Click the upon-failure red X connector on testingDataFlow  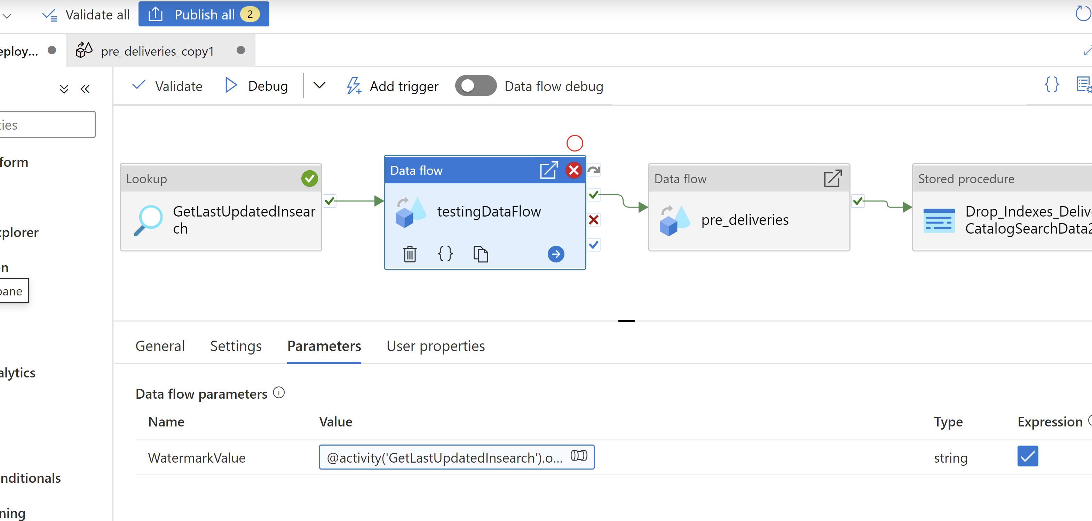[594, 220]
